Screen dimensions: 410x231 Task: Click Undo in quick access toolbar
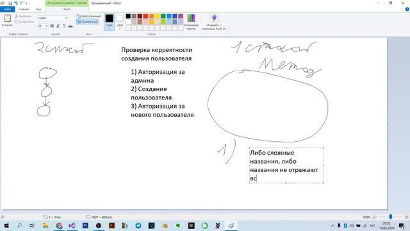pos(16,3)
